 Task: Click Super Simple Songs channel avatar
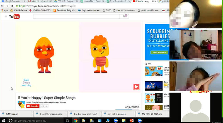[x=21, y=105]
